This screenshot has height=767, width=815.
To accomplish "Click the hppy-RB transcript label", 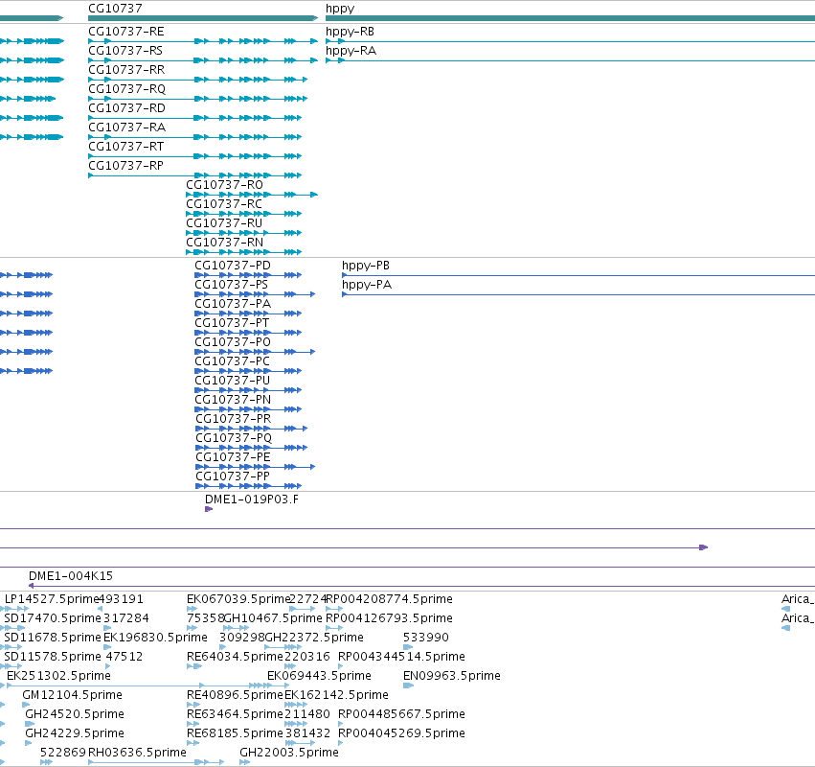I will click(x=350, y=32).
